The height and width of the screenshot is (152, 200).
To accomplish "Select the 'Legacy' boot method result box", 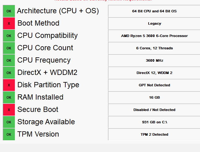I will [154, 23].
